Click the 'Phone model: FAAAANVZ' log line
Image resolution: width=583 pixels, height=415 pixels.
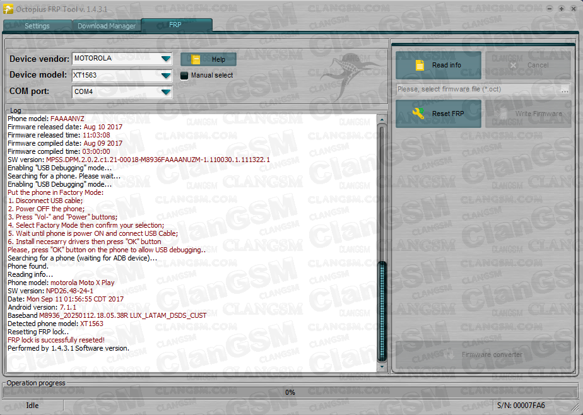tap(46, 119)
